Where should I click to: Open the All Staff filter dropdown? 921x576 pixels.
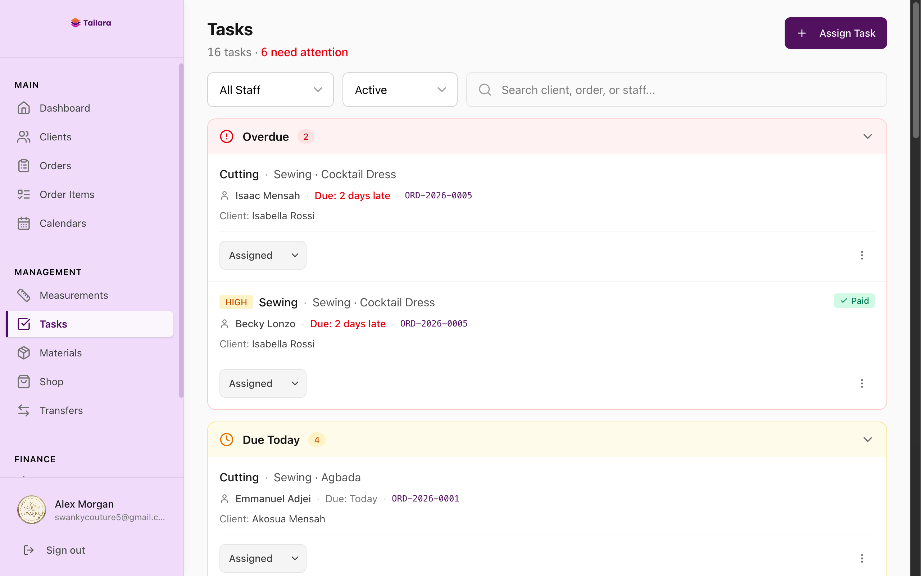coord(270,90)
